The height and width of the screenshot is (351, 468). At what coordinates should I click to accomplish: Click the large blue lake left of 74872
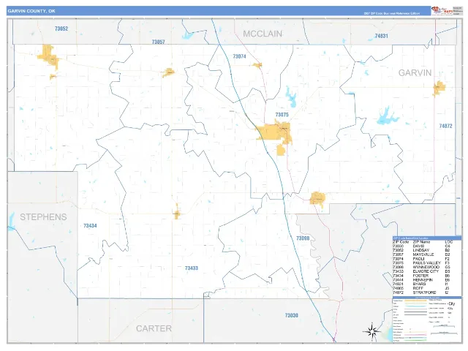pos(387,116)
